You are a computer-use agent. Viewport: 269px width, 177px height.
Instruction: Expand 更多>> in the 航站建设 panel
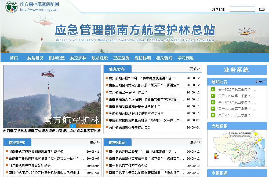click(195, 142)
